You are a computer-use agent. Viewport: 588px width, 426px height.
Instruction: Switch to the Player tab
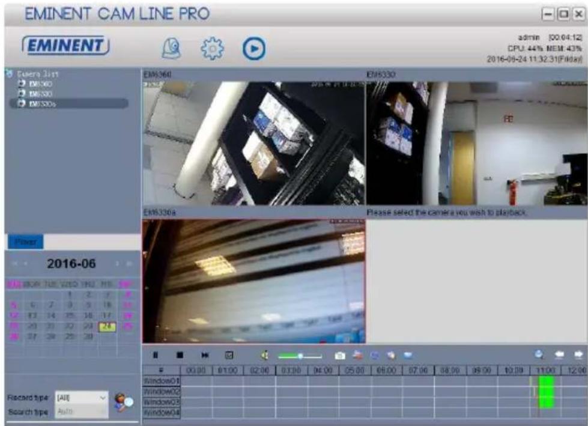[25, 242]
